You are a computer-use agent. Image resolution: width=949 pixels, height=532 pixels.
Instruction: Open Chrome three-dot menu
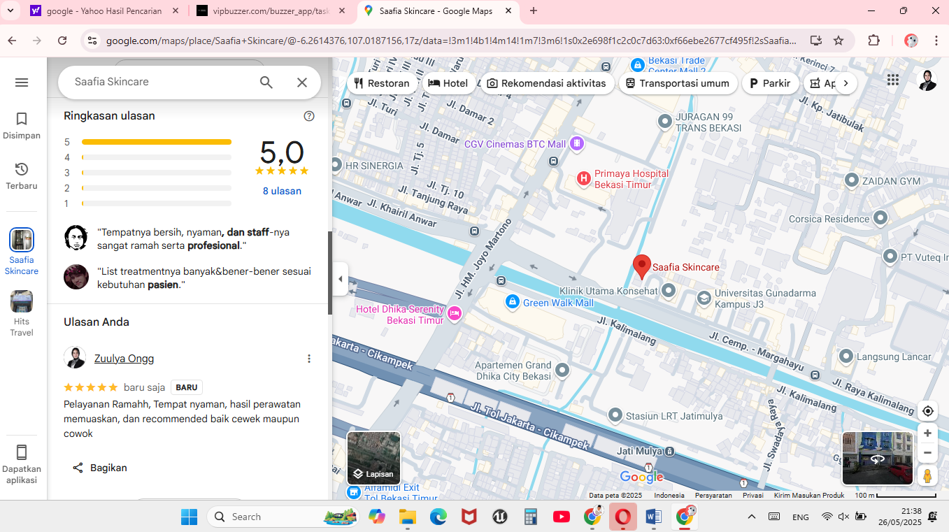pyautogui.click(x=936, y=41)
